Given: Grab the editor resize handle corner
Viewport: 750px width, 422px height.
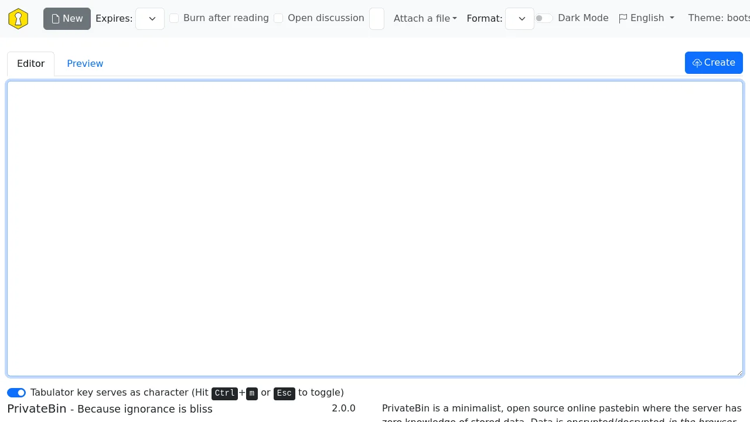Looking at the screenshot, I should pos(739,373).
